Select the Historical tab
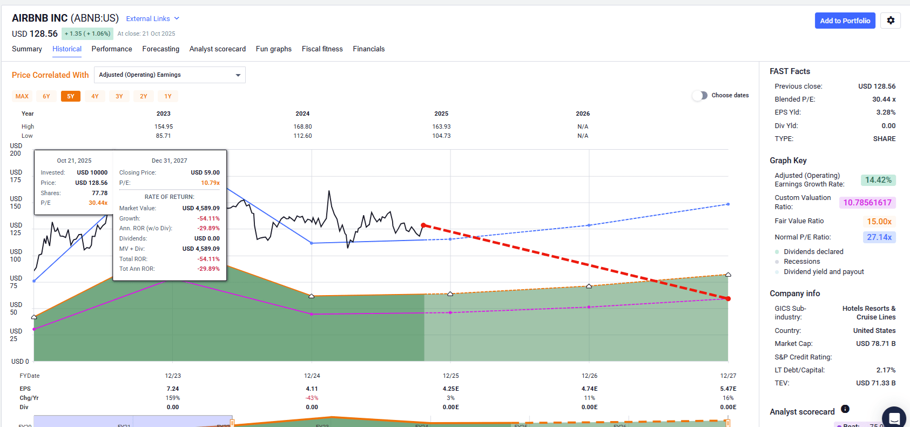The width and height of the screenshot is (910, 427). (67, 49)
